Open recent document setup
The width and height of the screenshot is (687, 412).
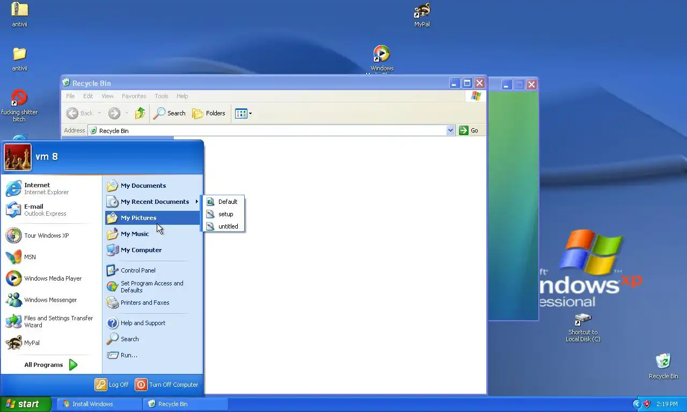click(223, 214)
